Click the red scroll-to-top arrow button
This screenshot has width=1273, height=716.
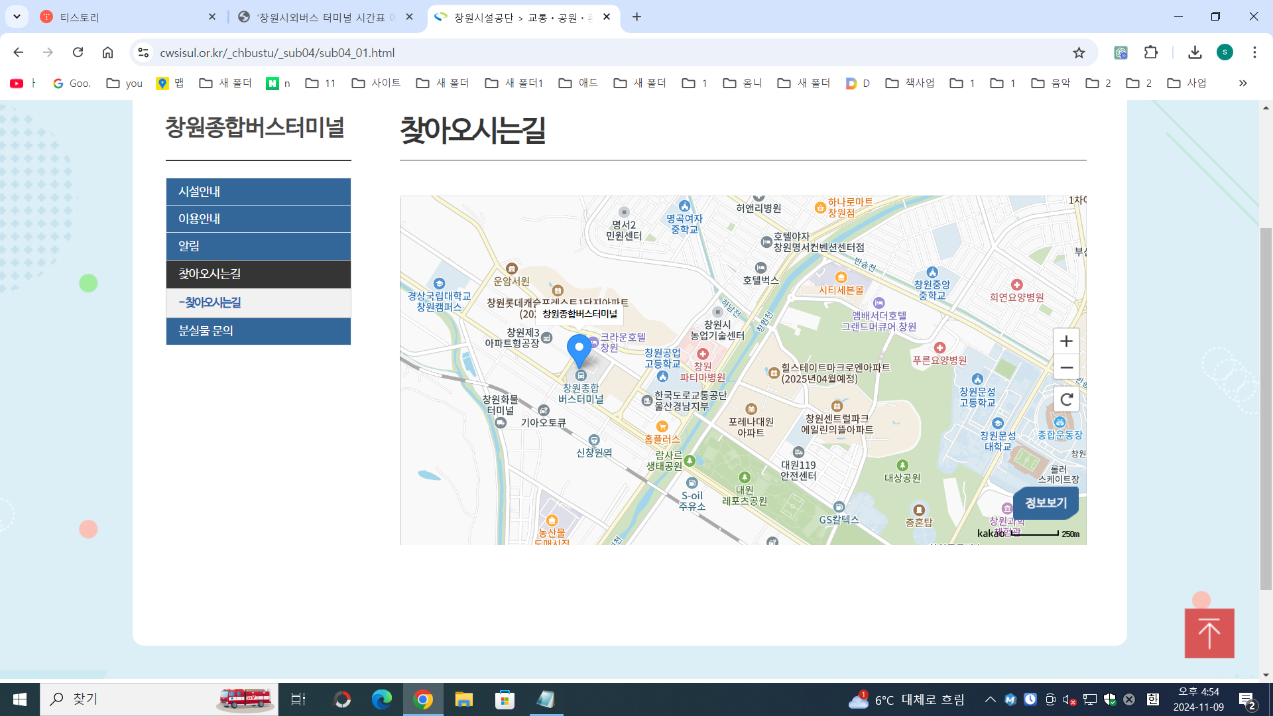[x=1209, y=633]
